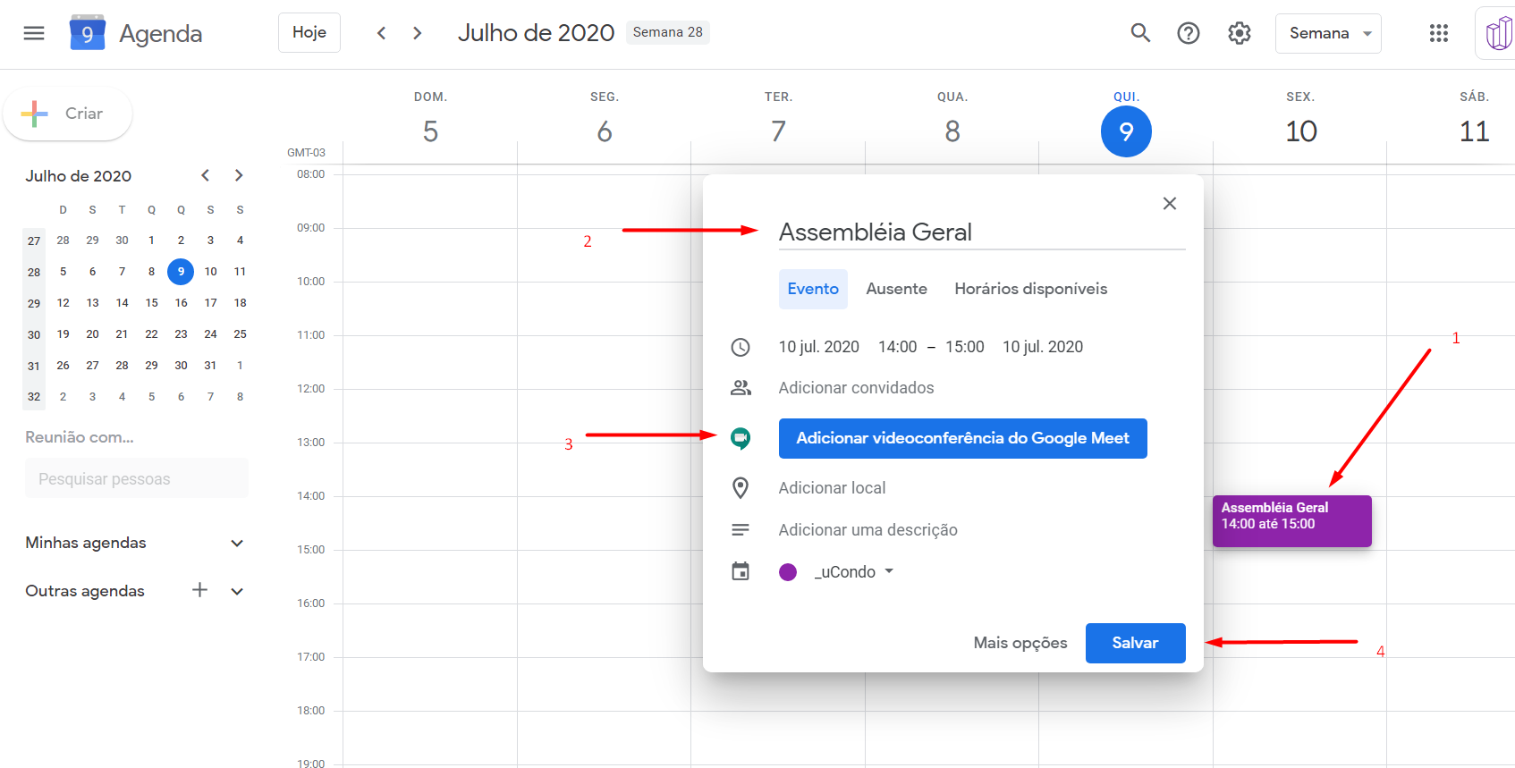Click the guests people icon
The width and height of the screenshot is (1515, 768).
(x=741, y=388)
